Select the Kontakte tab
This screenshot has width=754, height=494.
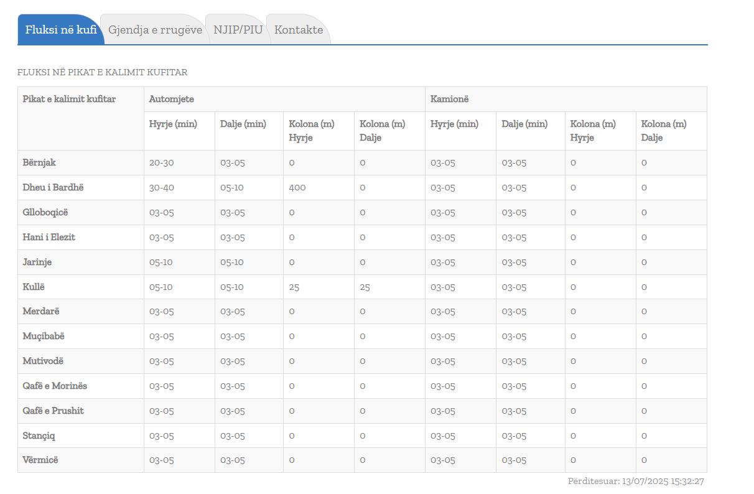tap(299, 30)
